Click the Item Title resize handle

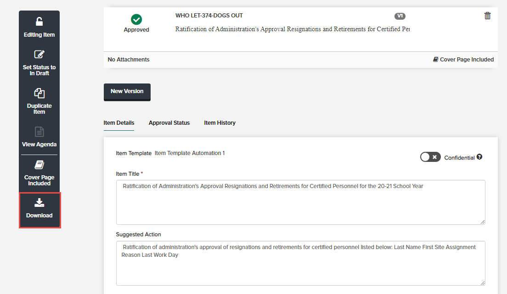tap(482, 222)
